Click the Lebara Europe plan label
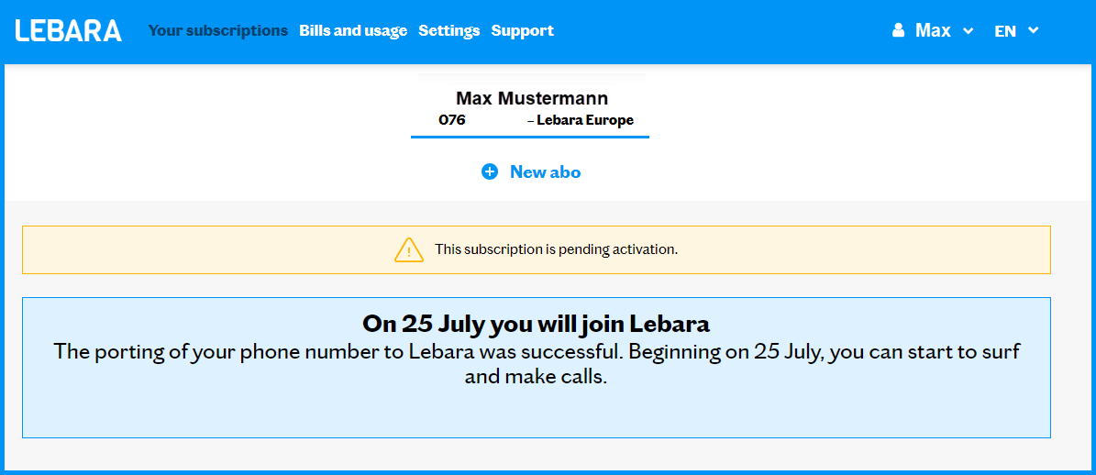Image resolution: width=1096 pixels, height=475 pixels. coord(585,120)
